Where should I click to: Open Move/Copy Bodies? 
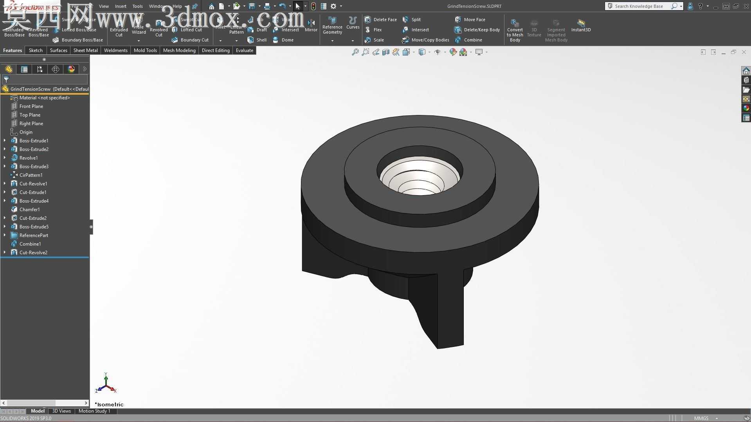click(425, 40)
